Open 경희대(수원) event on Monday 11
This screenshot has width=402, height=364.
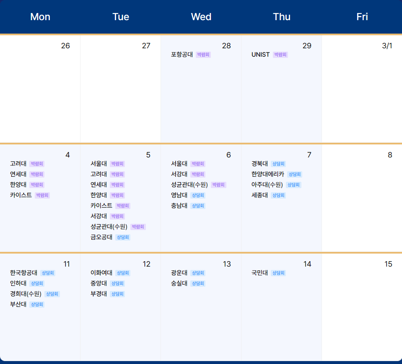click(26, 294)
